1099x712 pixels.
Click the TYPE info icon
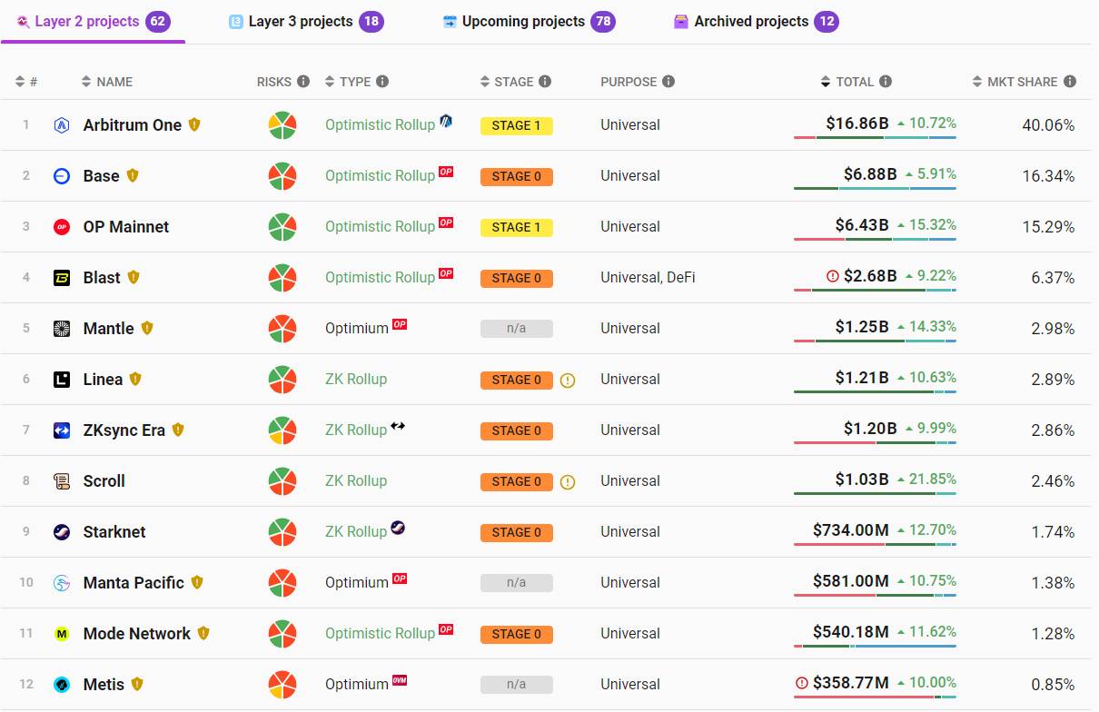coord(382,82)
